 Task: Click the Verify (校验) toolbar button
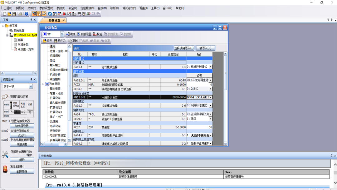[98, 34]
